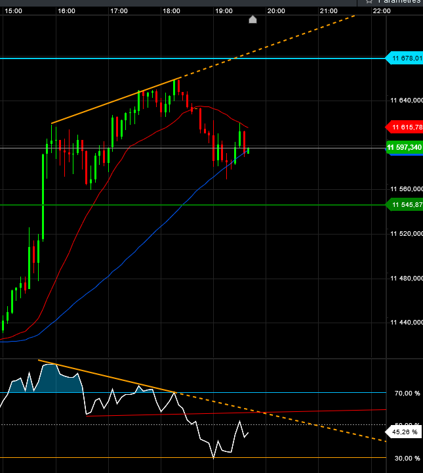Select the solid orange trendline above price highs

click(116, 101)
